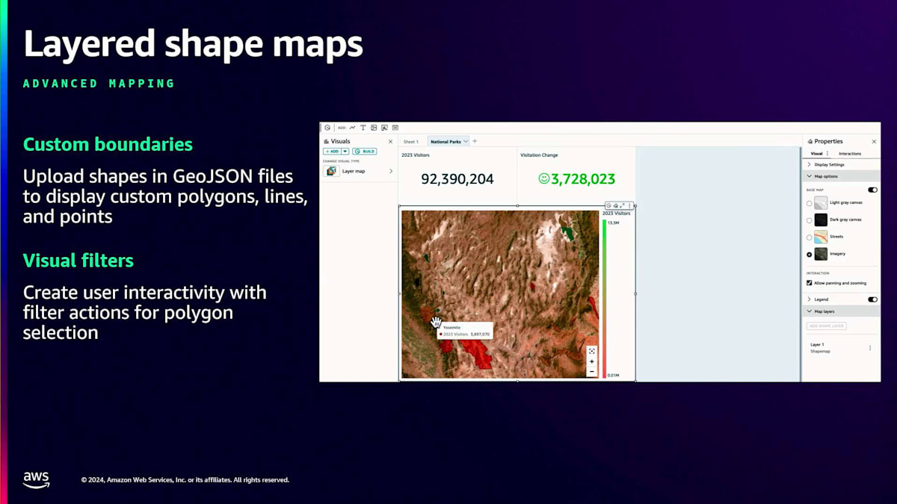Image resolution: width=897 pixels, height=504 pixels.
Task: Click the clock icon on the map visual menu
Action: click(608, 205)
